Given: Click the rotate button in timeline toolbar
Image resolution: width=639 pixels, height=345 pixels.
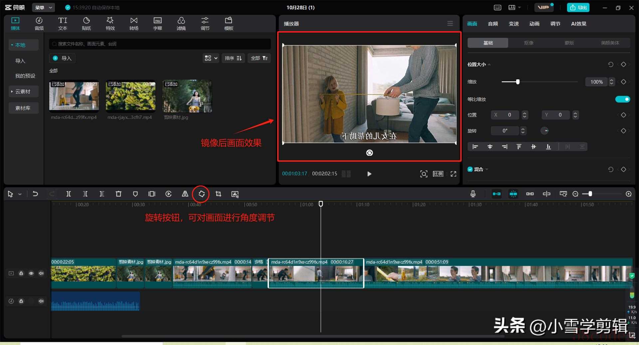Looking at the screenshot, I should pyautogui.click(x=202, y=194).
